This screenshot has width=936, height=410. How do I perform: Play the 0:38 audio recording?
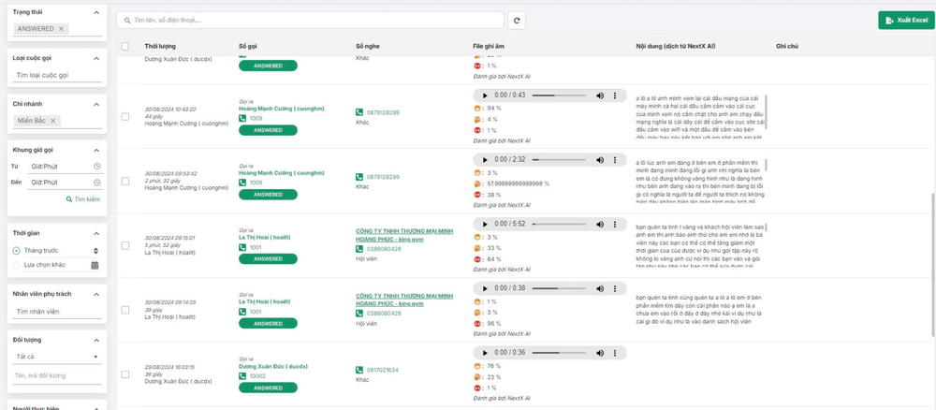(x=485, y=288)
